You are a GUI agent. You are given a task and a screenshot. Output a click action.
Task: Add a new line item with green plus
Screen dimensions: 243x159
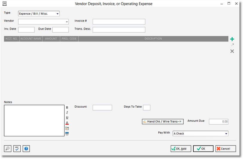(232, 39)
